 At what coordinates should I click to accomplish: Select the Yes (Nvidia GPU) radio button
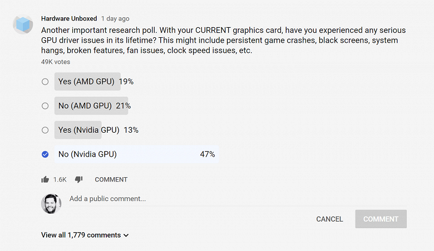(45, 130)
